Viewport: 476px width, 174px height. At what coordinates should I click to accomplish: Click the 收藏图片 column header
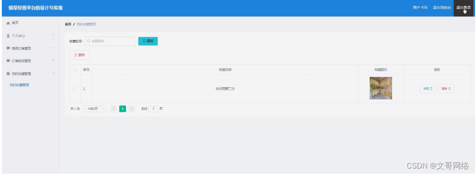(381, 70)
